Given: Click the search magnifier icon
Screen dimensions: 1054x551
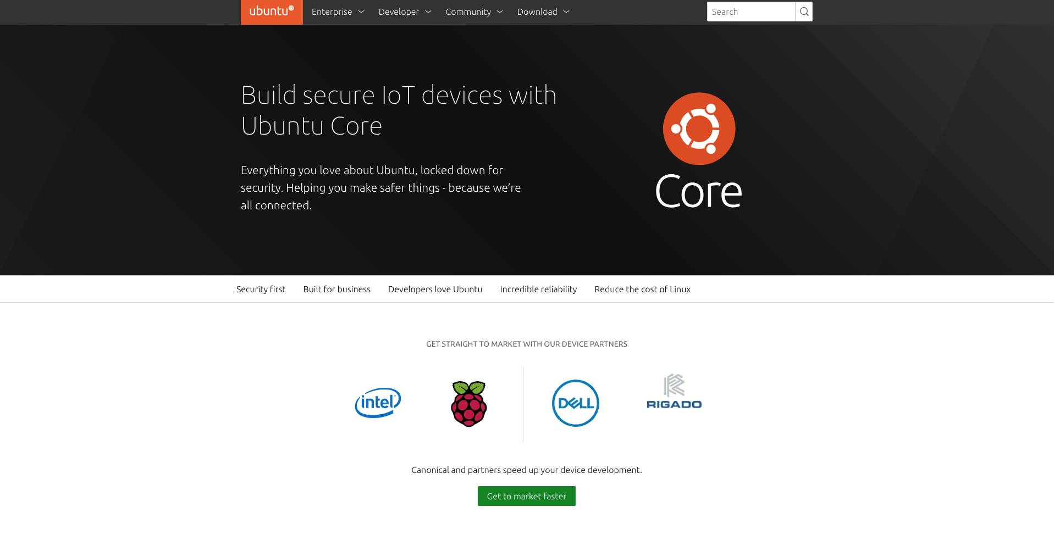Looking at the screenshot, I should click(x=803, y=11).
